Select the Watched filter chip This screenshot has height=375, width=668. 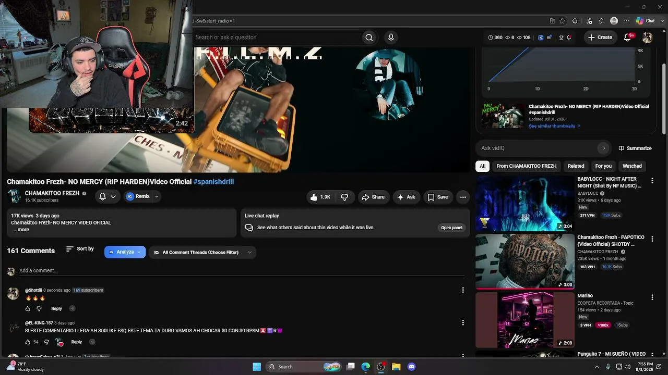click(x=632, y=166)
